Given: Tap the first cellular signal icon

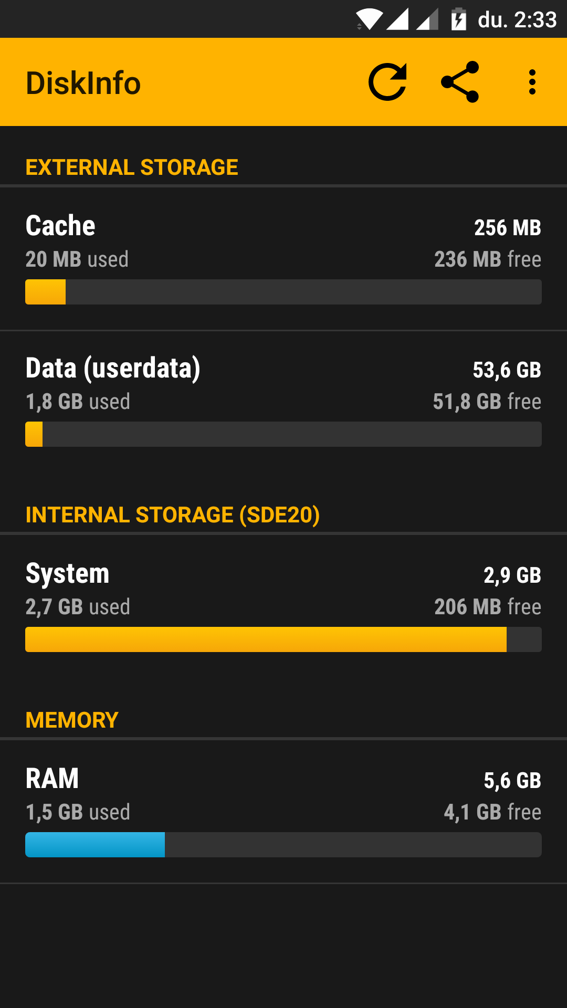Looking at the screenshot, I should pyautogui.click(x=397, y=19).
